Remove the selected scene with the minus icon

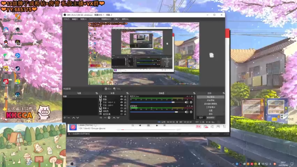(69, 118)
